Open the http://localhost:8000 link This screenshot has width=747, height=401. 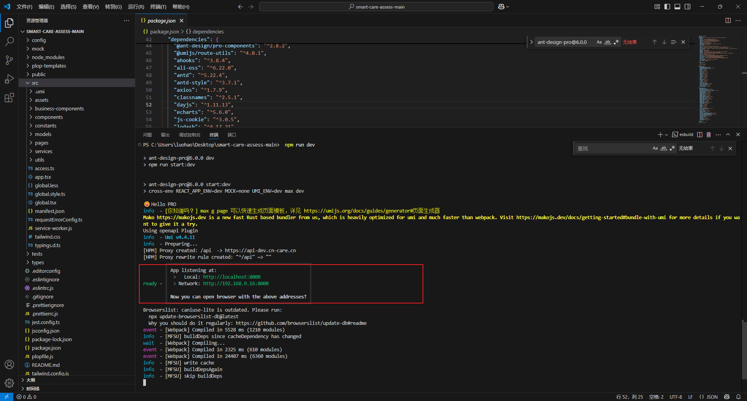pos(231,277)
